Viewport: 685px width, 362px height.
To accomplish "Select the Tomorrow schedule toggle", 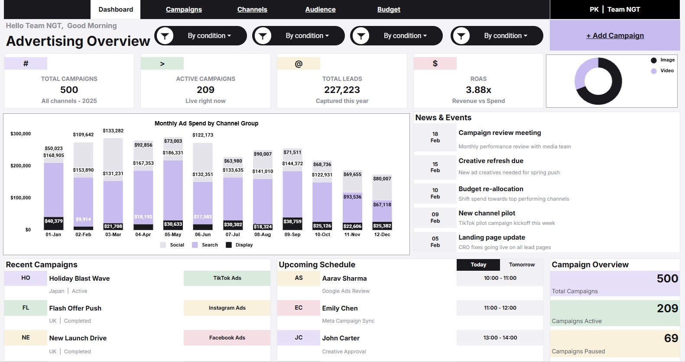I will pos(522,265).
